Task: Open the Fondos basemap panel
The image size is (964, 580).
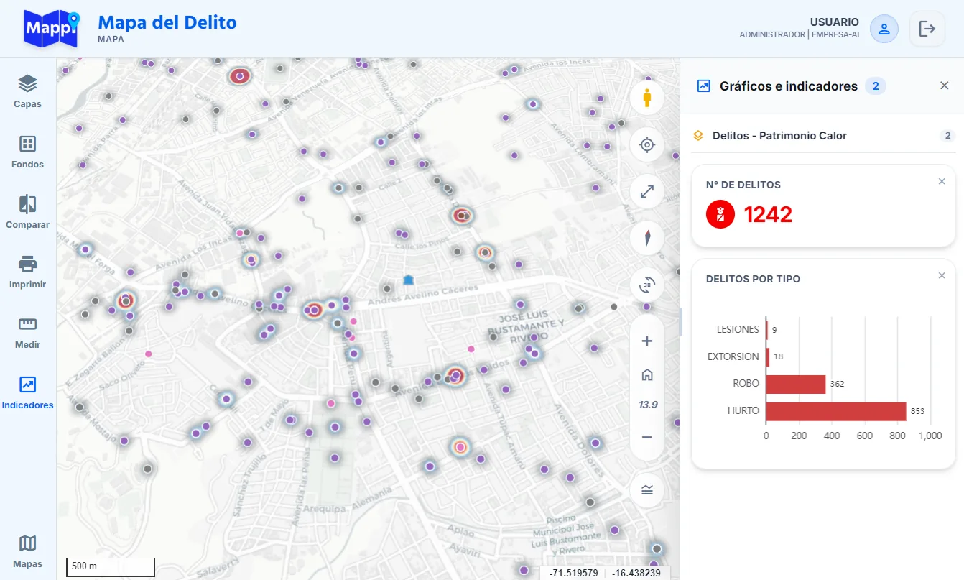Action: point(27,152)
